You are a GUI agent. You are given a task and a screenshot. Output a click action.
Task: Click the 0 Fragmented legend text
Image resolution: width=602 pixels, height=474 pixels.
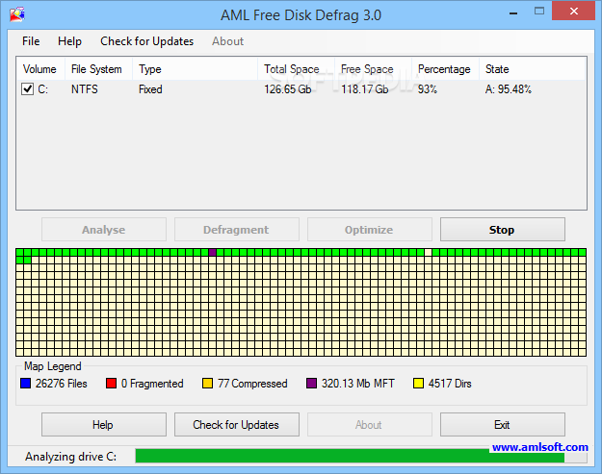click(152, 384)
